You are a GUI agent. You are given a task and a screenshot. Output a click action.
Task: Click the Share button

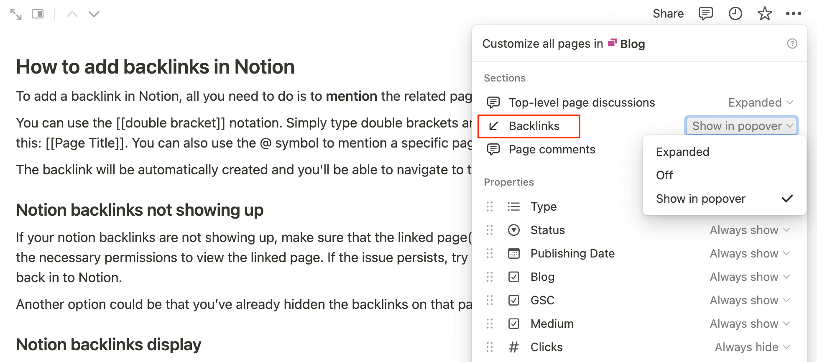pyautogui.click(x=668, y=13)
